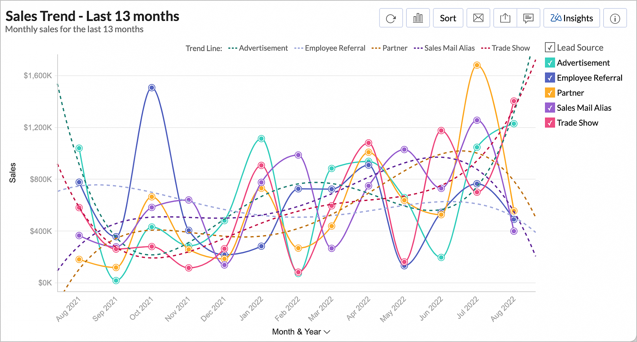Open the comments icon
This screenshot has height=342, width=637.
(528, 18)
